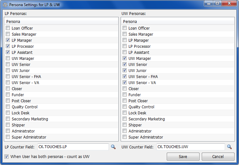Uncheck UW Senior - FHA in UW Personas
The image size is (239, 165).
[124, 76]
